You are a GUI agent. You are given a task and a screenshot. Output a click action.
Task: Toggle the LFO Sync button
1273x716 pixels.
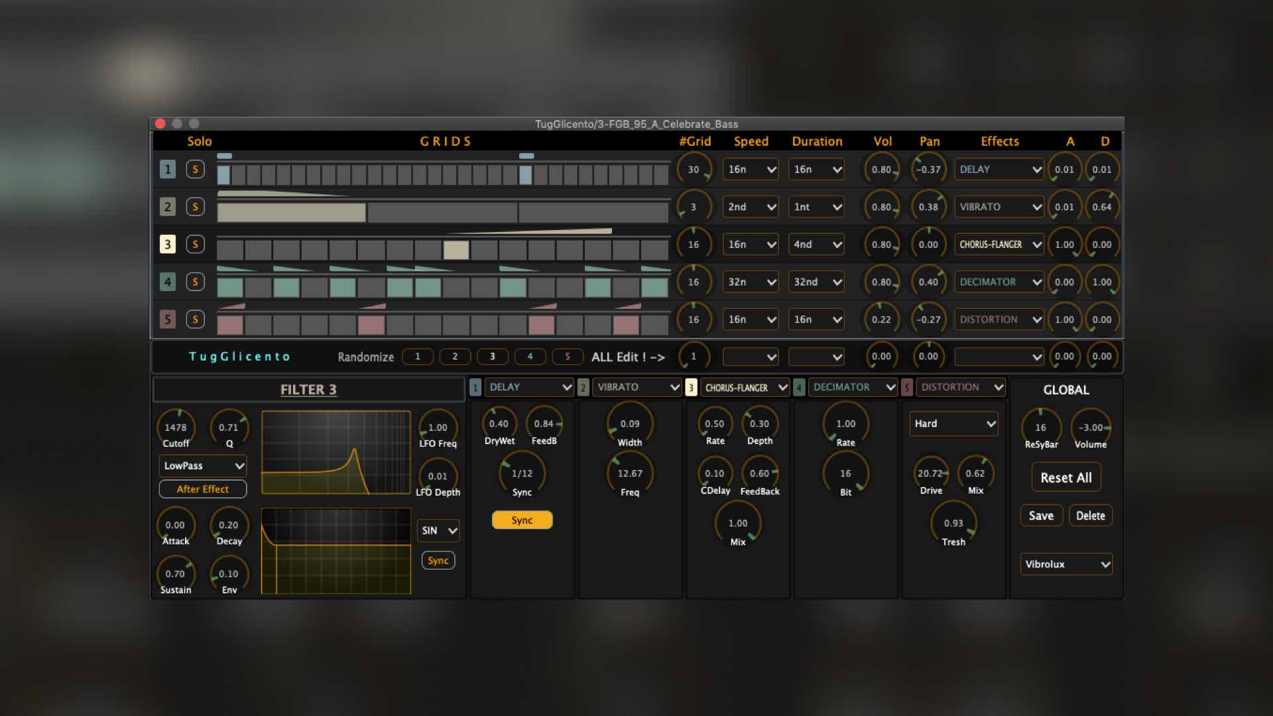click(x=438, y=561)
